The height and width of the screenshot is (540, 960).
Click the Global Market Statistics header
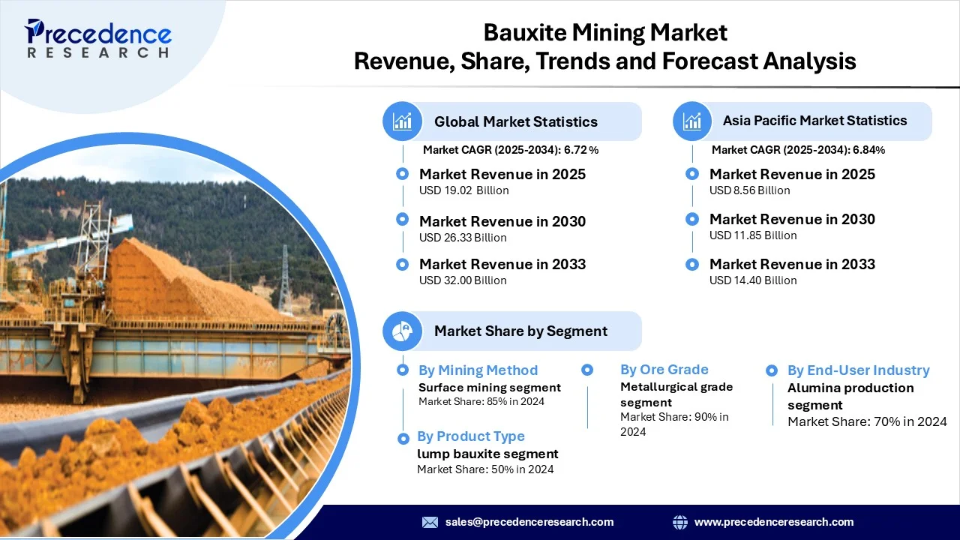pyautogui.click(x=516, y=121)
